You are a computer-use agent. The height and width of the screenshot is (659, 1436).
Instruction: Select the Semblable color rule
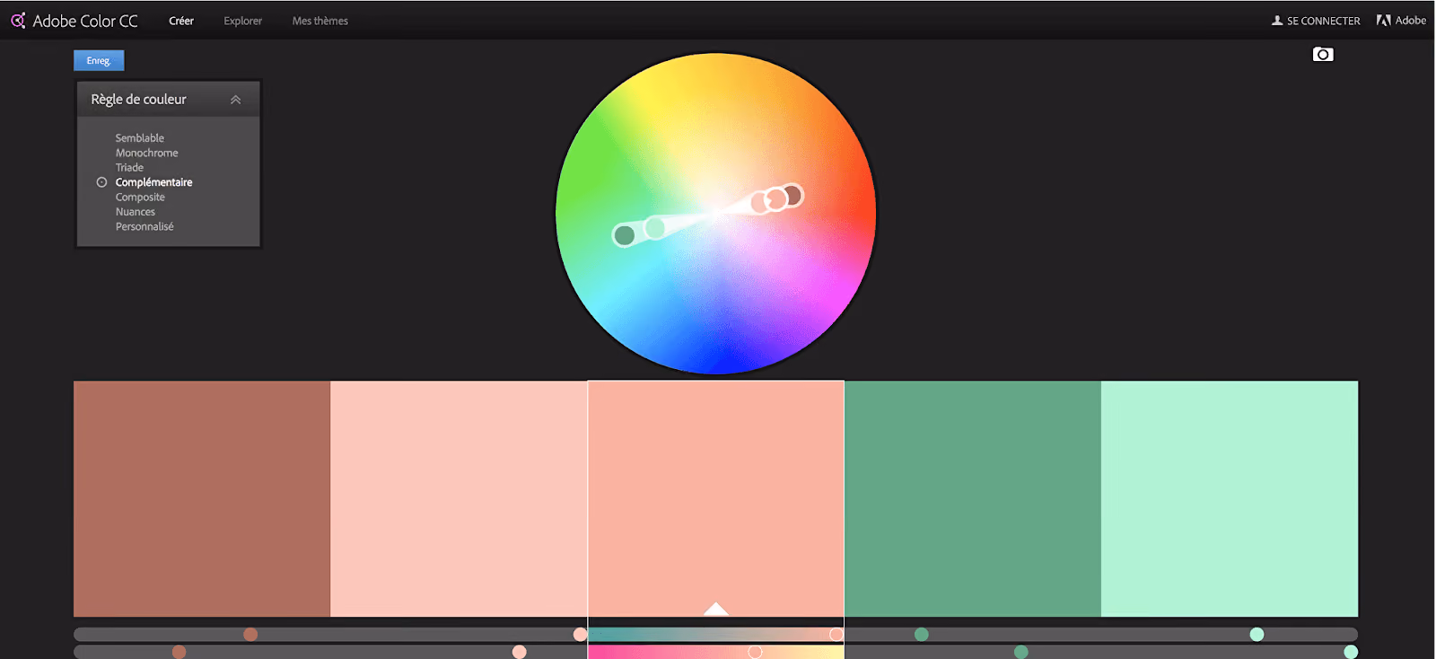click(x=139, y=138)
